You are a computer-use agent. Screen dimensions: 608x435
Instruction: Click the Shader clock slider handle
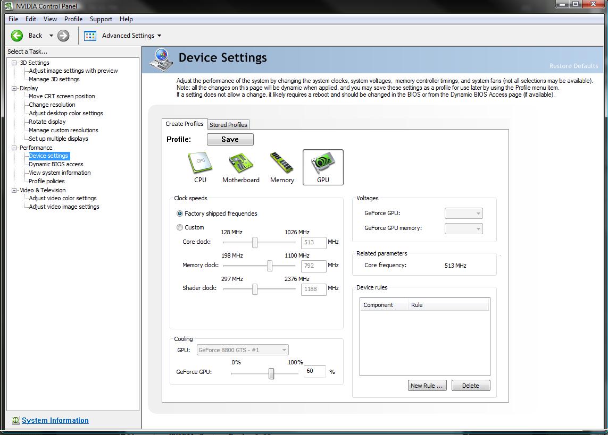click(255, 289)
